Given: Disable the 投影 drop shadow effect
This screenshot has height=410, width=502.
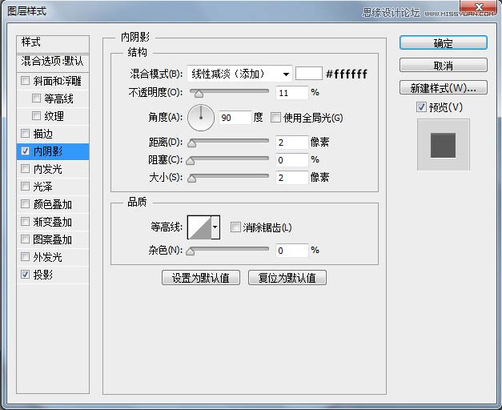Looking at the screenshot, I should (26, 275).
